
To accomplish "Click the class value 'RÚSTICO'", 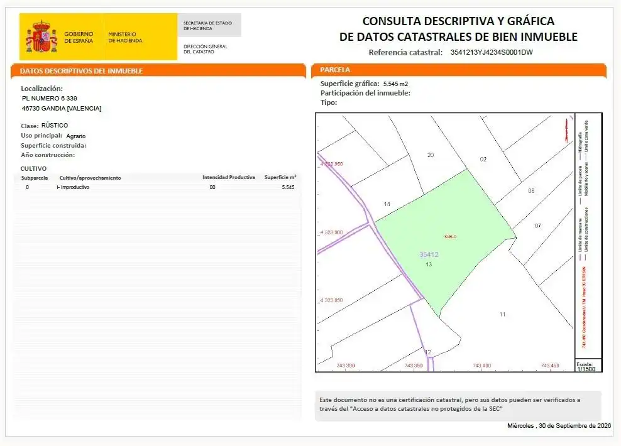I will [55, 125].
